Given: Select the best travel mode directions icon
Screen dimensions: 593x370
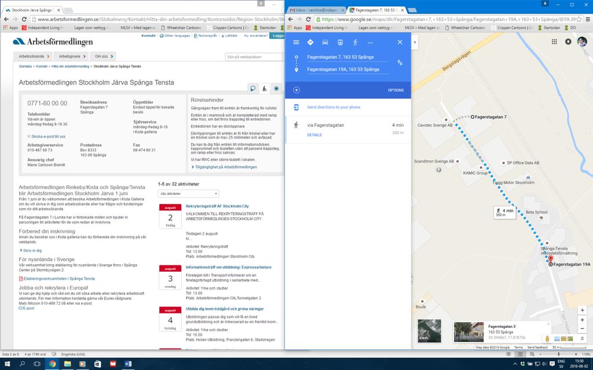Looking at the screenshot, I should click(310, 43).
